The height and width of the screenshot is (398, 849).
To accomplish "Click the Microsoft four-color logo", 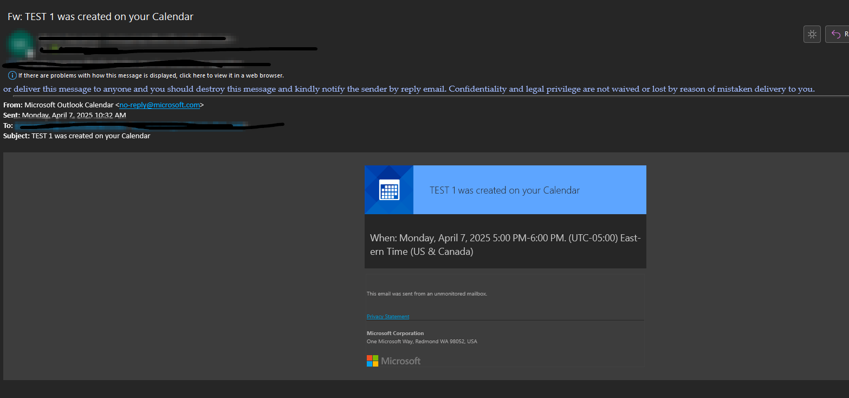I will click(372, 361).
